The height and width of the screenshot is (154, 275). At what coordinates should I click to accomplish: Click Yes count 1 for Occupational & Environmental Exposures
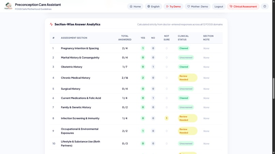[x=143, y=131]
